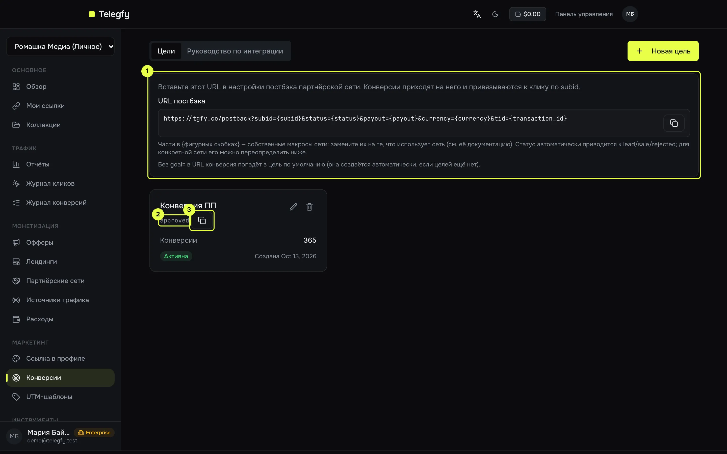Click the Telegfy logo
Screen dimensions: 727x454
pos(109,14)
